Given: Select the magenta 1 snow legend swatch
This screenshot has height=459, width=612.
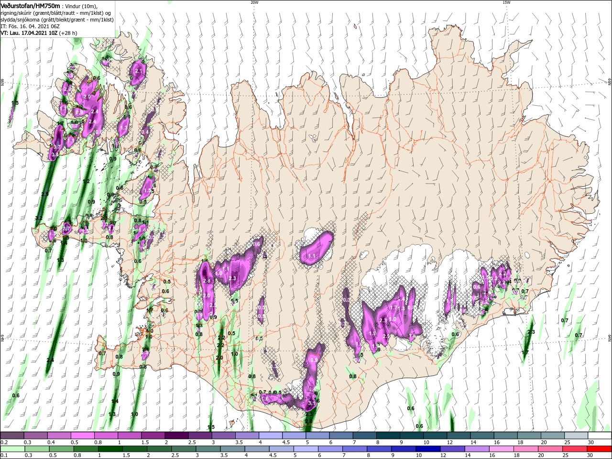Looking at the screenshot, I should pyautogui.click(x=129, y=436).
